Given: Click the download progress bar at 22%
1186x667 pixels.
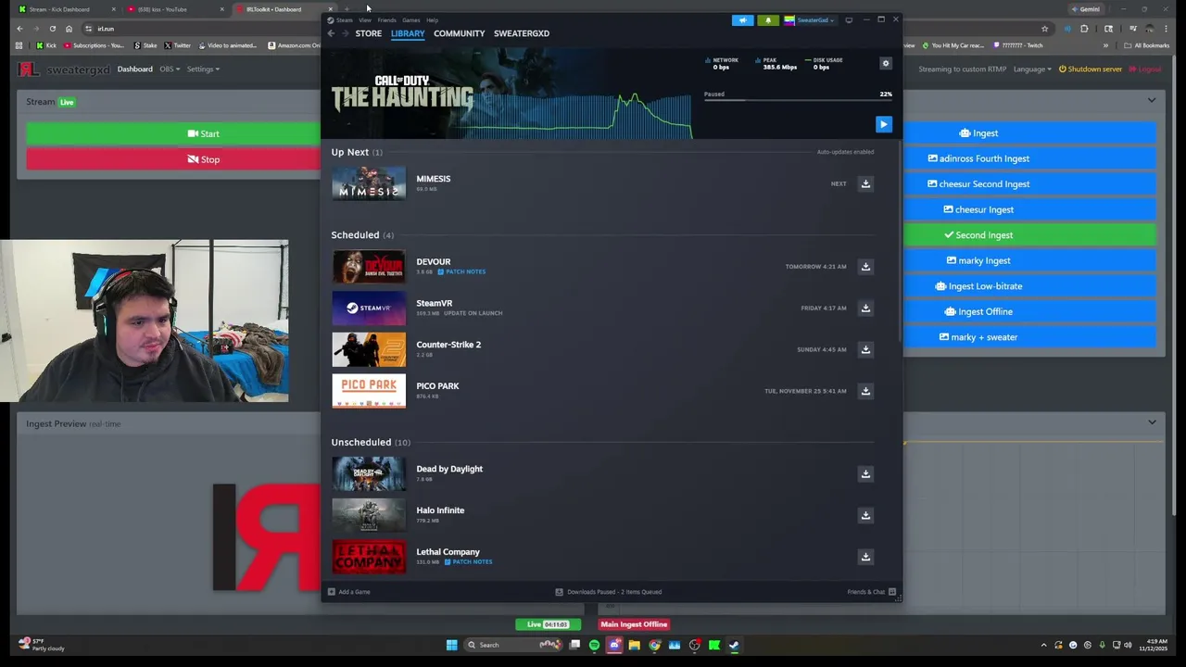Looking at the screenshot, I should coord(798,101).
